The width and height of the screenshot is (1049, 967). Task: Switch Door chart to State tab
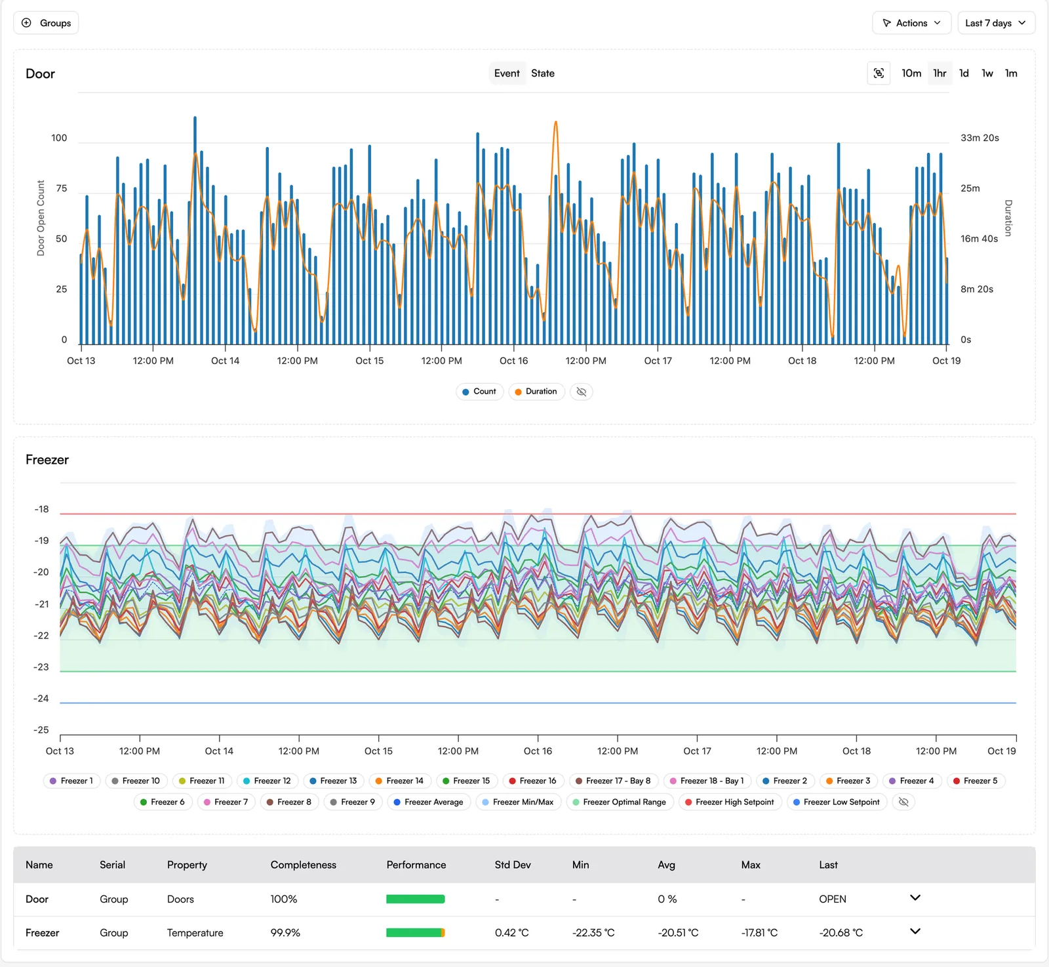coord(542,73)
